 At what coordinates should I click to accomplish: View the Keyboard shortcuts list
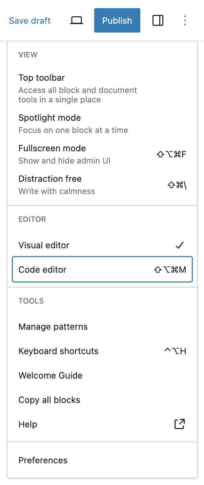(x=58, y=351)
